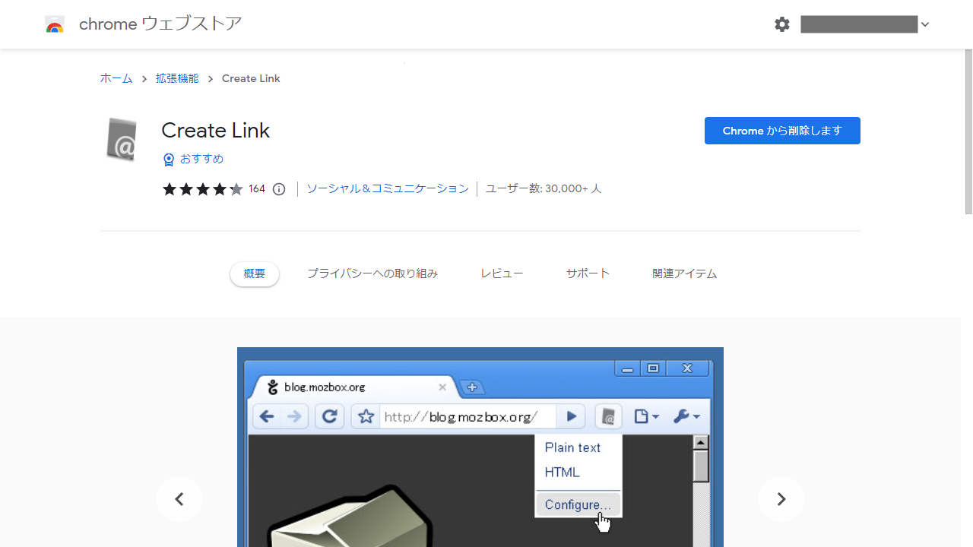Open the レビュー tab
Viewport: 973px width, 547px height.
502,273
